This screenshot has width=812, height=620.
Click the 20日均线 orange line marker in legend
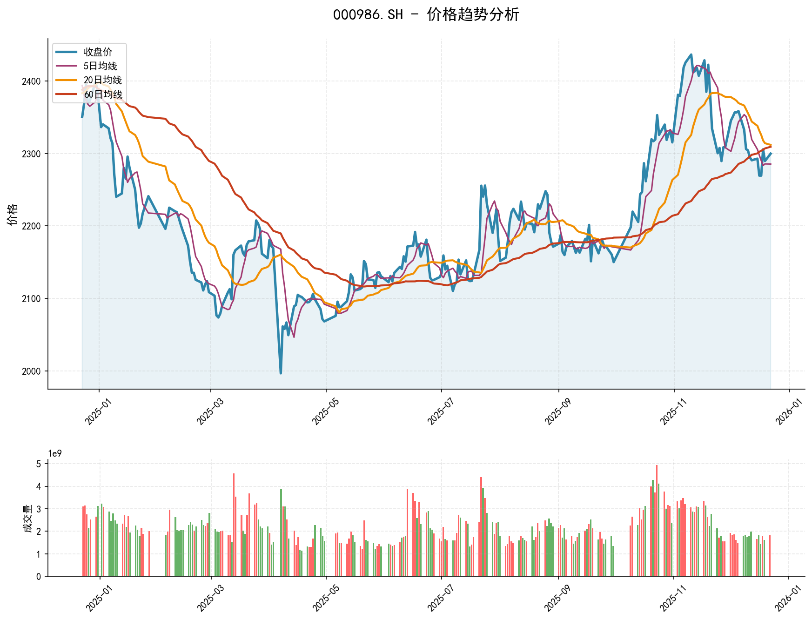click(x=65, y=80)
